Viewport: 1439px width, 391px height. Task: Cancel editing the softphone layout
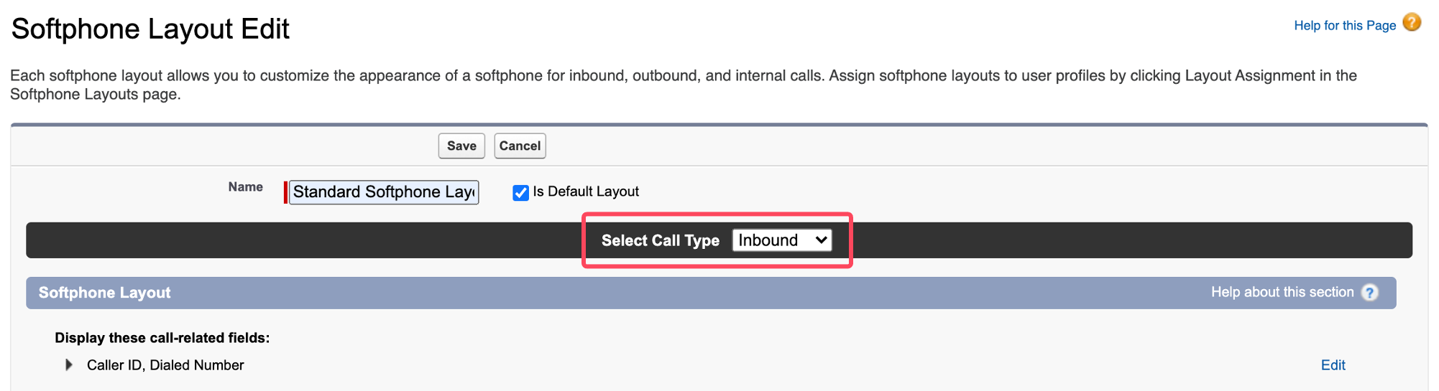(x=520, y=146)
